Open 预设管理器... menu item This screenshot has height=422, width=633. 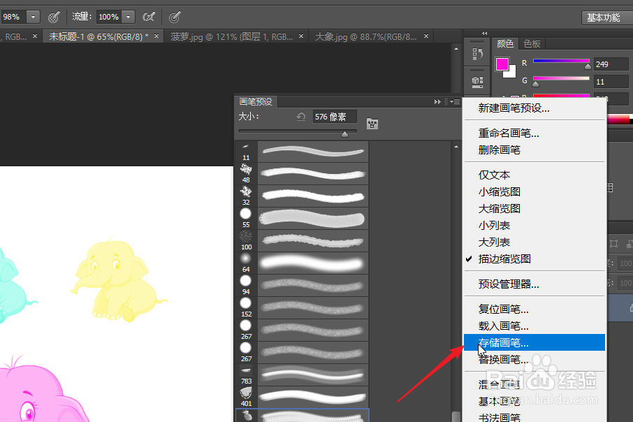534,284
